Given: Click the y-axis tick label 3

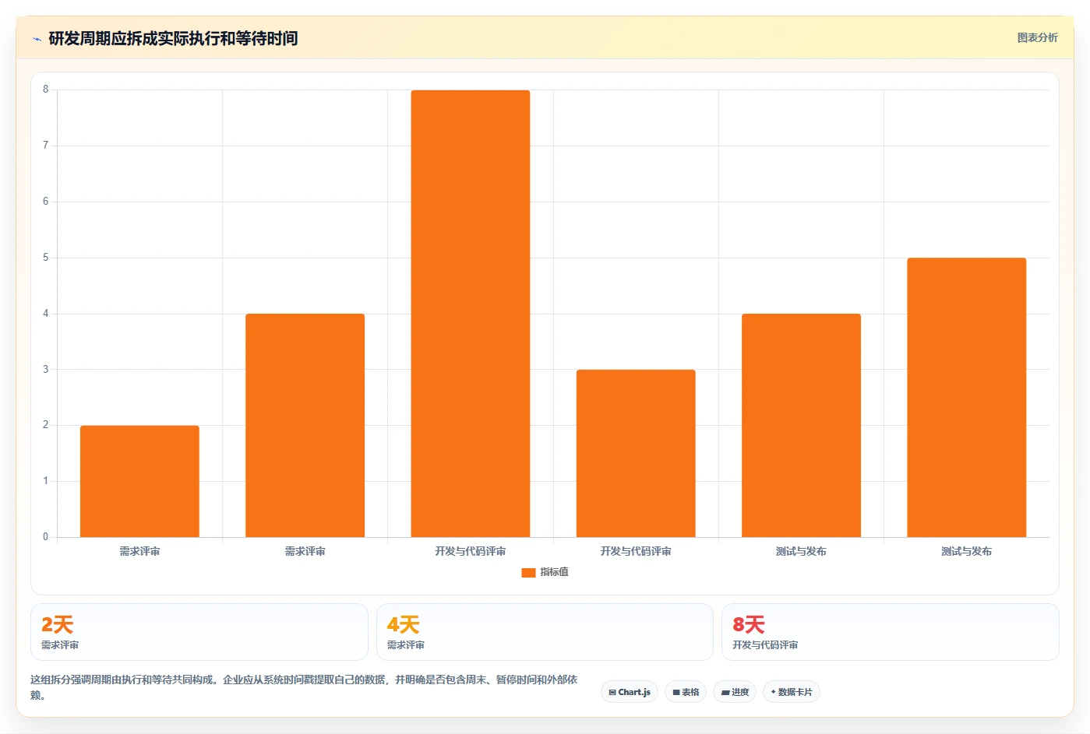Looking at the screenshot, I should 45,370.
